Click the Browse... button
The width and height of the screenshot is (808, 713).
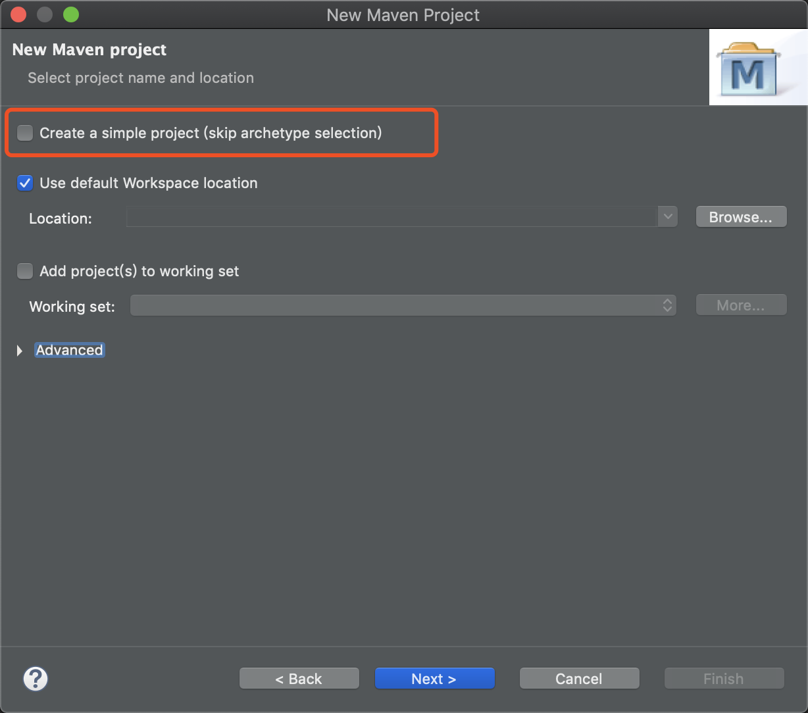[x=741, y=217]
